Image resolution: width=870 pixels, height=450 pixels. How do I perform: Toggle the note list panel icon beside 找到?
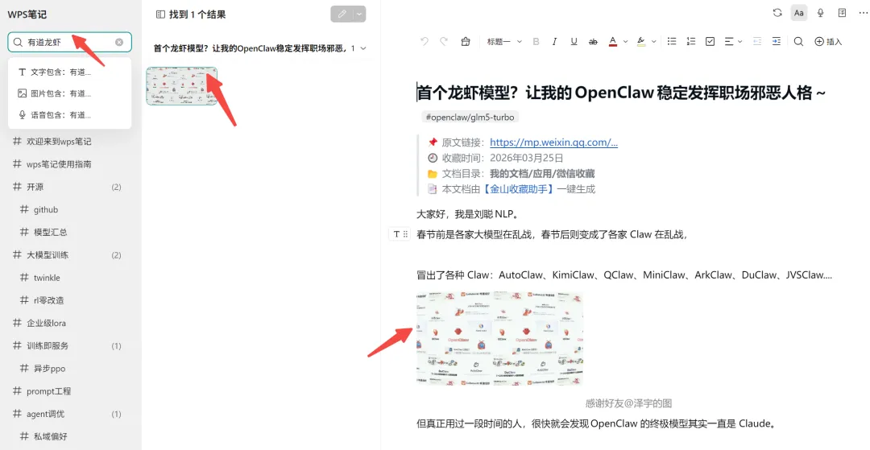click(x=160, y=14)
